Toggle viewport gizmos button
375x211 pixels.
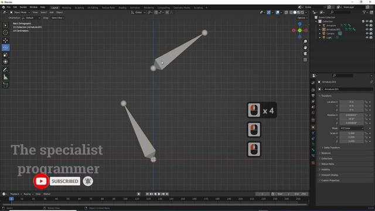pyautogui.click(x=268, y=12)
